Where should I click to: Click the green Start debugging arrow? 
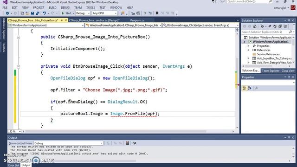coord(63,13)
